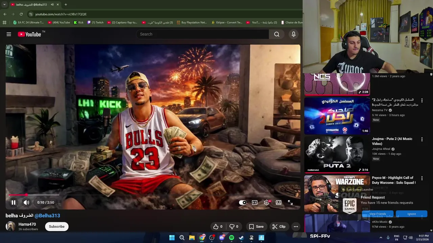Mute the video volume

coord(26,202)
